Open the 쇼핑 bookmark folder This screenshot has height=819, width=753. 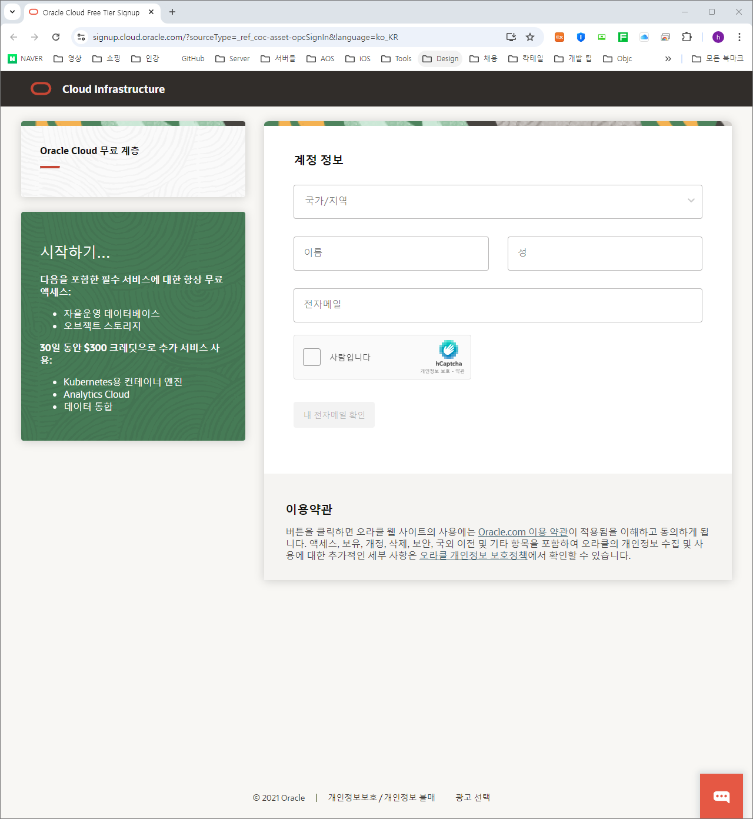click(x=106, y=58)
